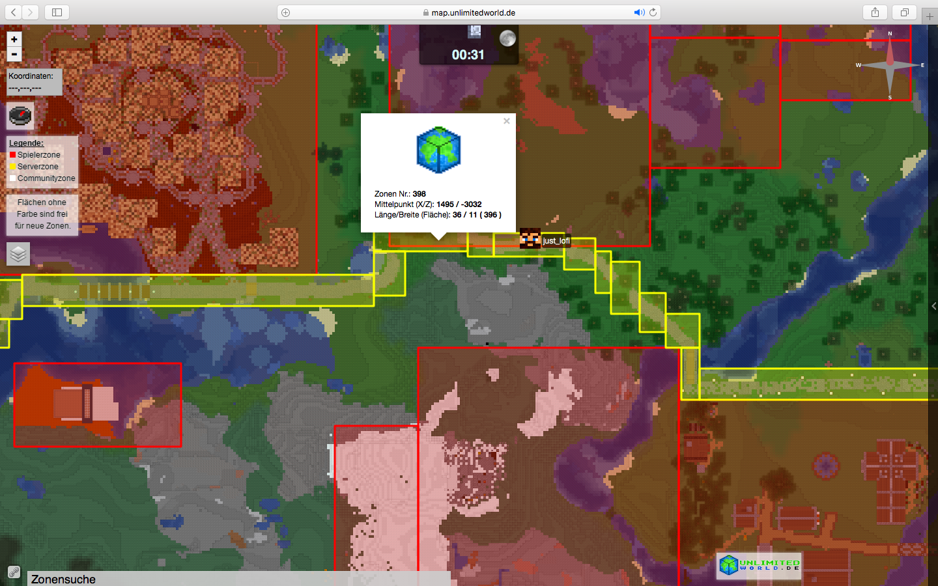Open a new Safari tab
The width and height of the screenshot is (938, 586).
click(x=930, y=16)
